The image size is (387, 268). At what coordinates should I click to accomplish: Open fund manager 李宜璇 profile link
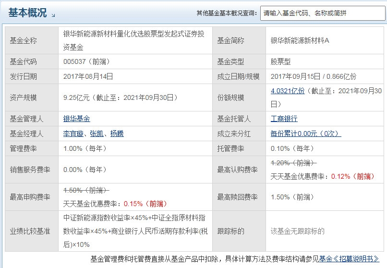click(73, 134)
